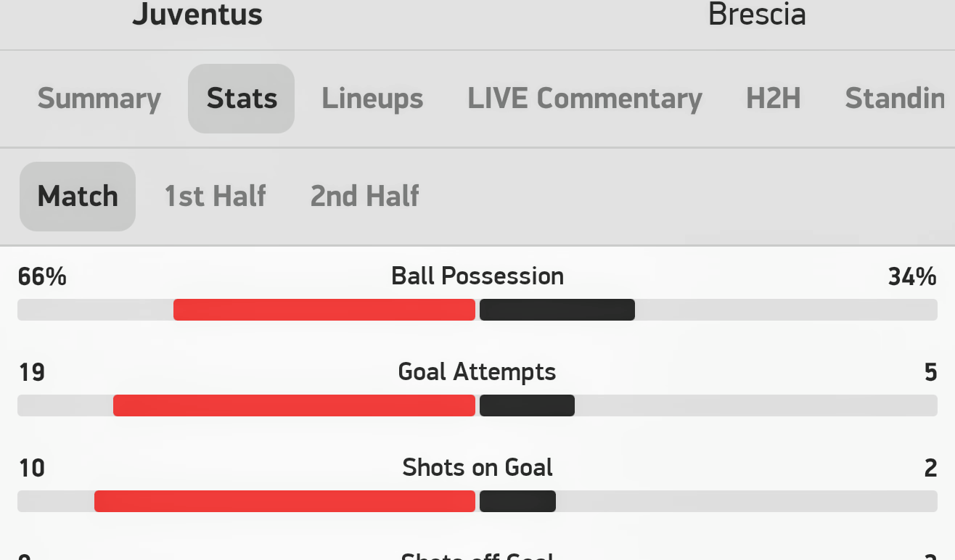This screenshot has height=560, width=955.
Task: Click the Juventus team name
Action: tap(197, 15)
